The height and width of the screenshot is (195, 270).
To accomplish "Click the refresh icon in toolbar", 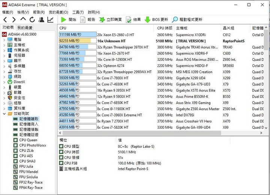I will pyautogui.click(x=32, y=20).
